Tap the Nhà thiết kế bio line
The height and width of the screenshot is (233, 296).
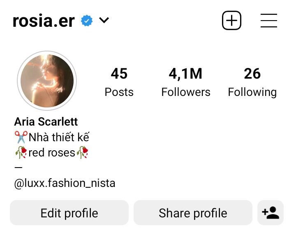59,137
